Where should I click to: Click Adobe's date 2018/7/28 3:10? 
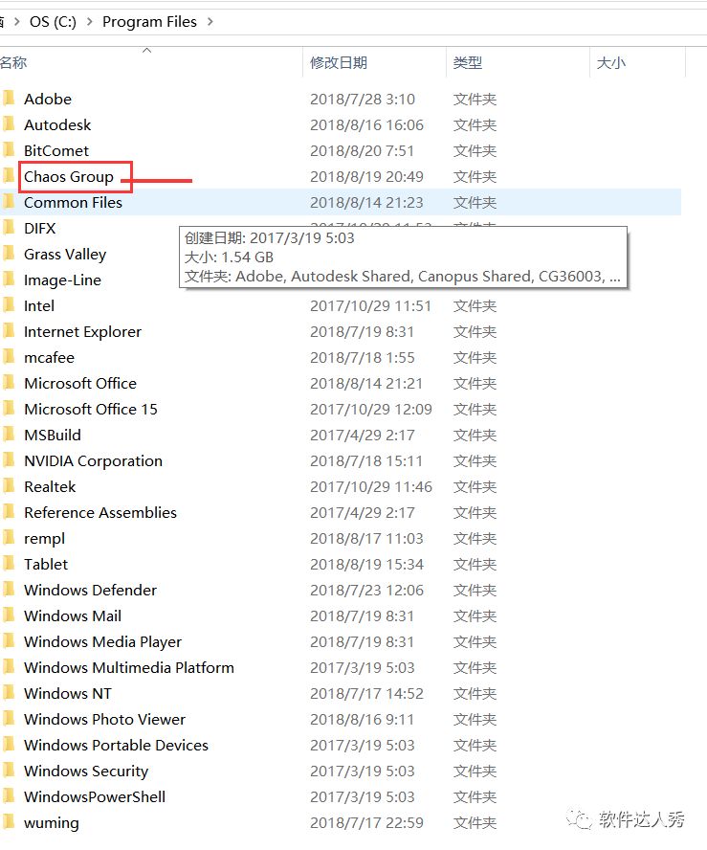click(x=363, y=100)
